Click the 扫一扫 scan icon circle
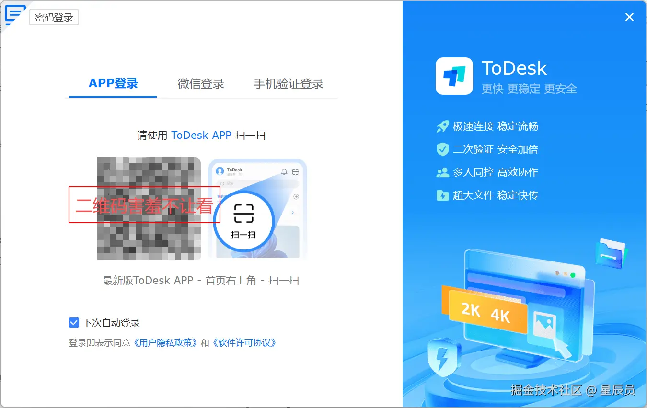 243,221
